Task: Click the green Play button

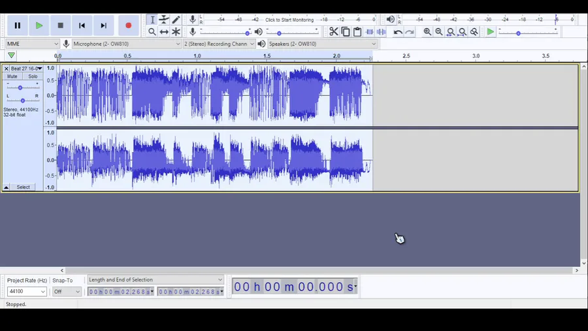Action: pos(39,25)
